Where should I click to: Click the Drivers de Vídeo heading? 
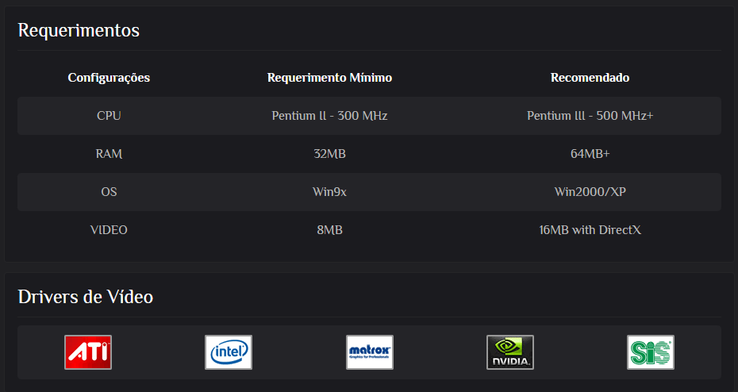86,298
